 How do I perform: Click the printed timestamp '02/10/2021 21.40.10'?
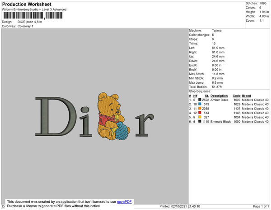point(186,206)
